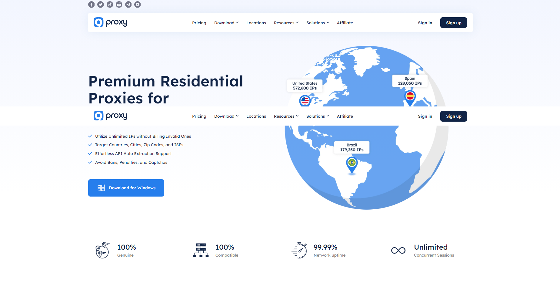Click the United States flag pin
The height and width of the screenshot is (283, 560).
pos(305,101)
